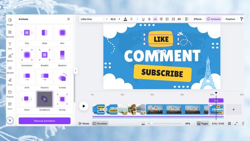Viewport: 250px width, 141px height.
Task: Click the rotate handle below LIKE
Action: 158,52
